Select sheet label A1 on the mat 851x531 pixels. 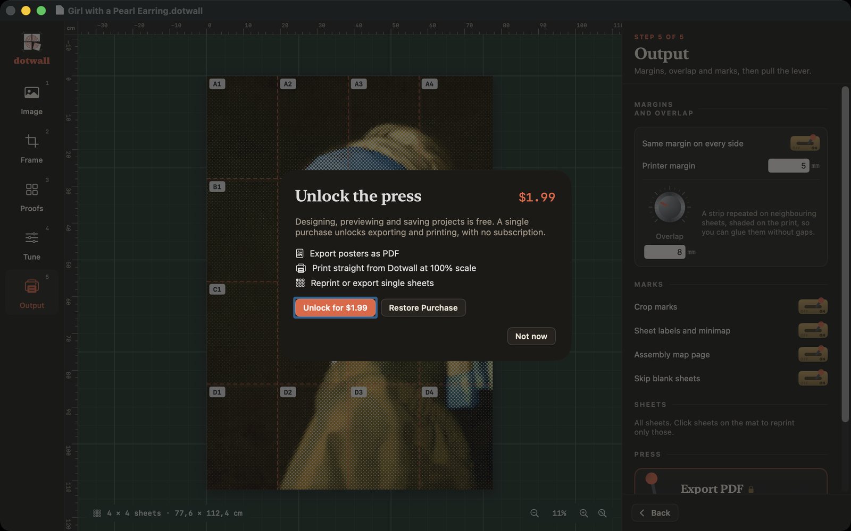pyautogui.click(x=217, y=84)
